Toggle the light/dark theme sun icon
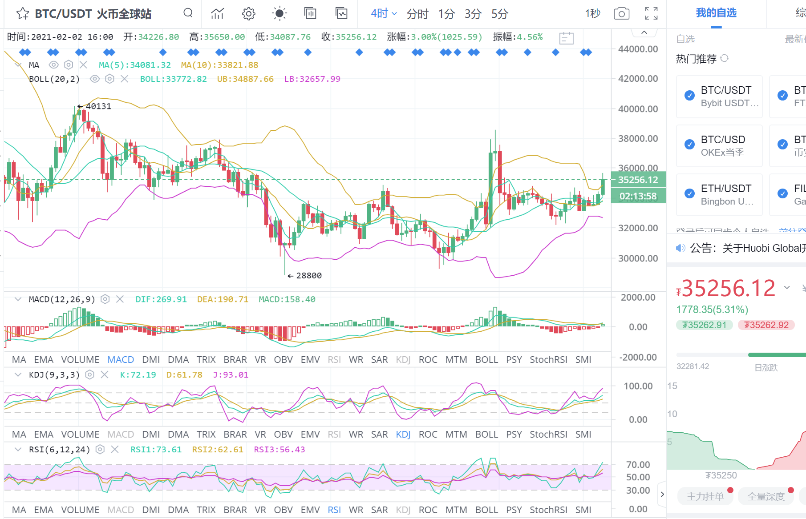The height and width of the screenshot is (519, 806). tap(279, 14)
